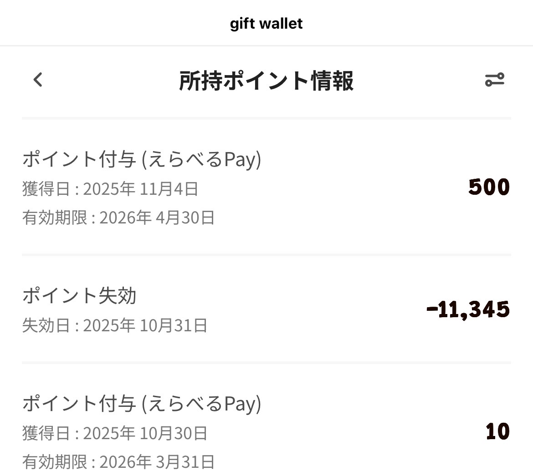This screenshot has width=533, height=471.
Task: Select the 10 point えらべるPay entry title
Action: point(142,404)
